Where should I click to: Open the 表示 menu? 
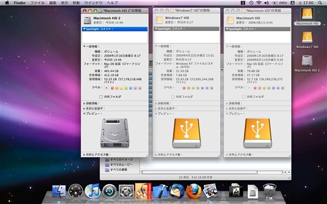64,3
